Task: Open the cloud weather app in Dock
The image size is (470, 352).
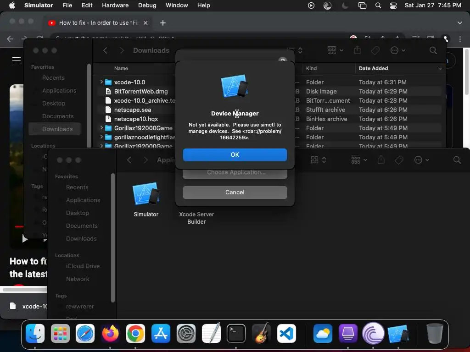Action: point(323,334)
